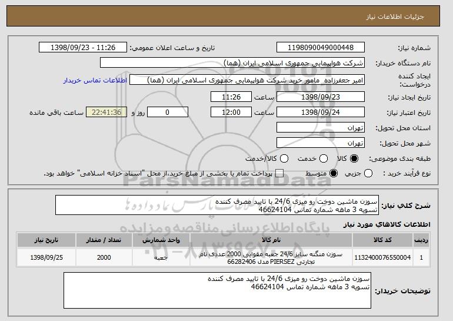Click the public announcement date field 1398/09/23 - 11:26
Screen dimensions: 453x321
click(83, 48)
